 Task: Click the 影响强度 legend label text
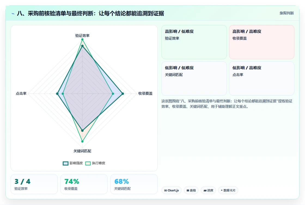click(76, 163)
